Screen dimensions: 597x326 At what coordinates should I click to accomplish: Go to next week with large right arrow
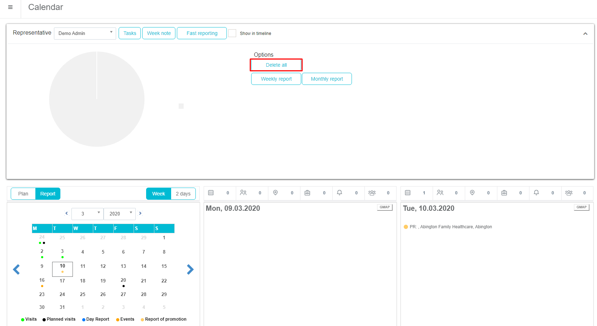click(190, 269)
